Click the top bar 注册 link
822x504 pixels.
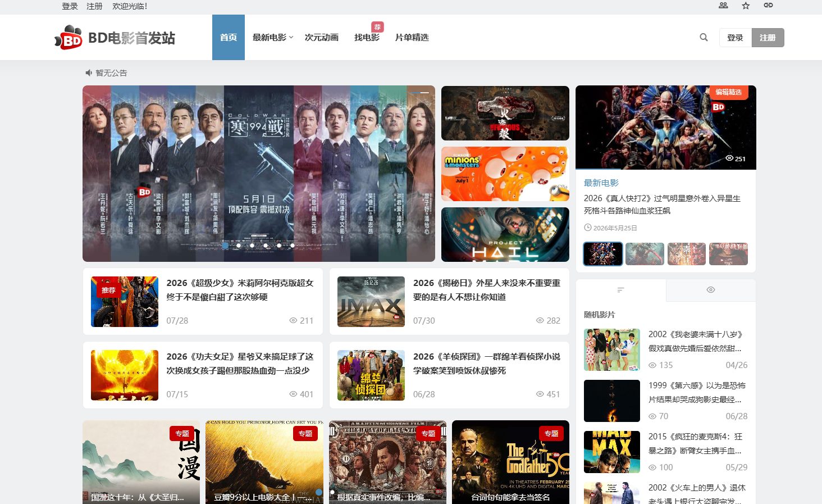[94, 6]
